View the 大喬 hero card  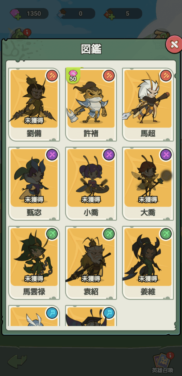(148, 184)
